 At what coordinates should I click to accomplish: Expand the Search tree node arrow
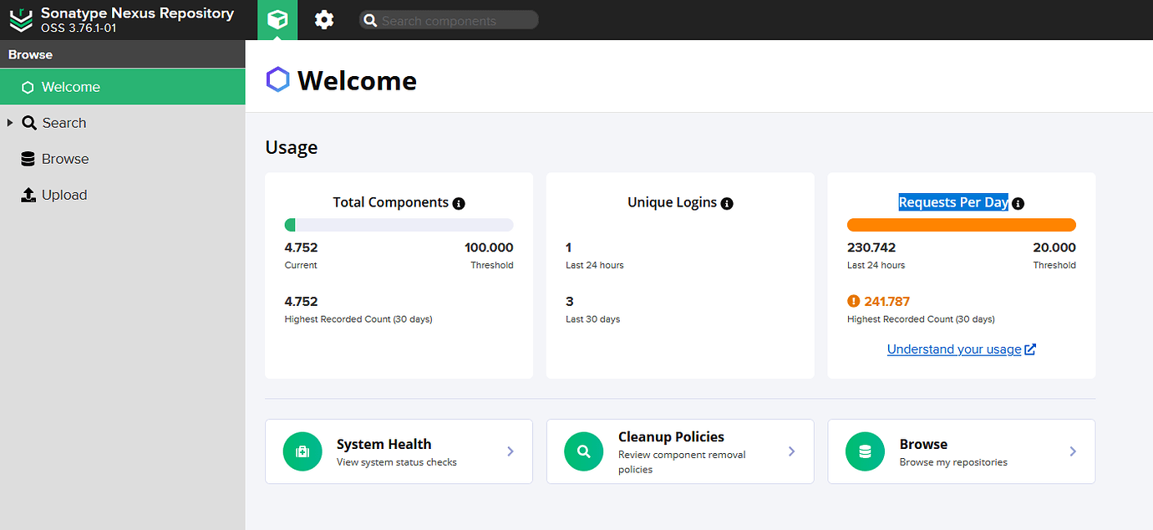(x=10, y=123)
